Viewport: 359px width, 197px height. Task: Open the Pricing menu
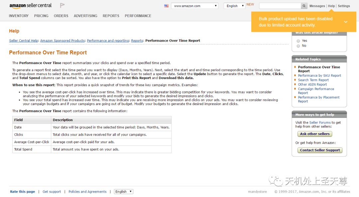coord(41,16)
